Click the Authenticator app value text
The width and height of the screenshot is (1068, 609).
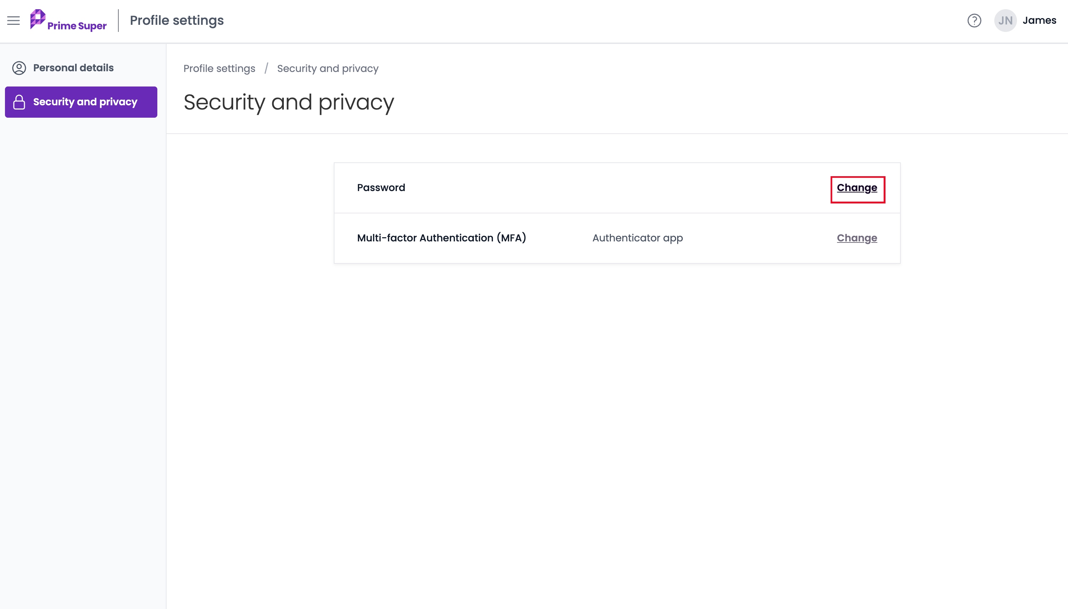pyautogui.click(x=637, y=238)
